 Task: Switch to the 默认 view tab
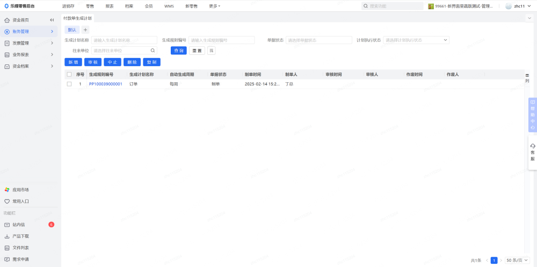[x=72, y=30]
